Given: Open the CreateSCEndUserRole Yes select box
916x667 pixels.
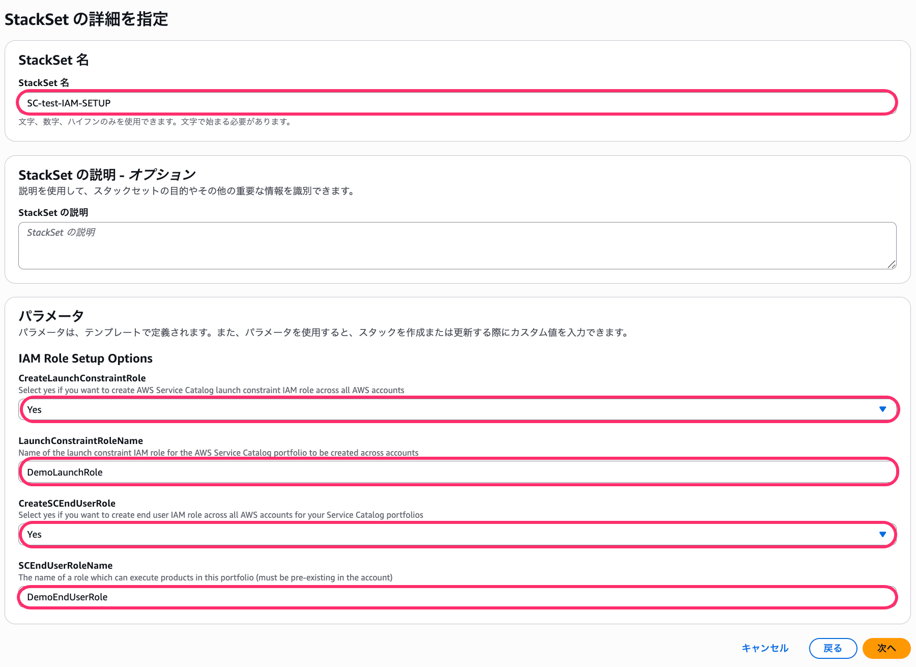Looking at the screenshot, I should [x=448, y=534].
